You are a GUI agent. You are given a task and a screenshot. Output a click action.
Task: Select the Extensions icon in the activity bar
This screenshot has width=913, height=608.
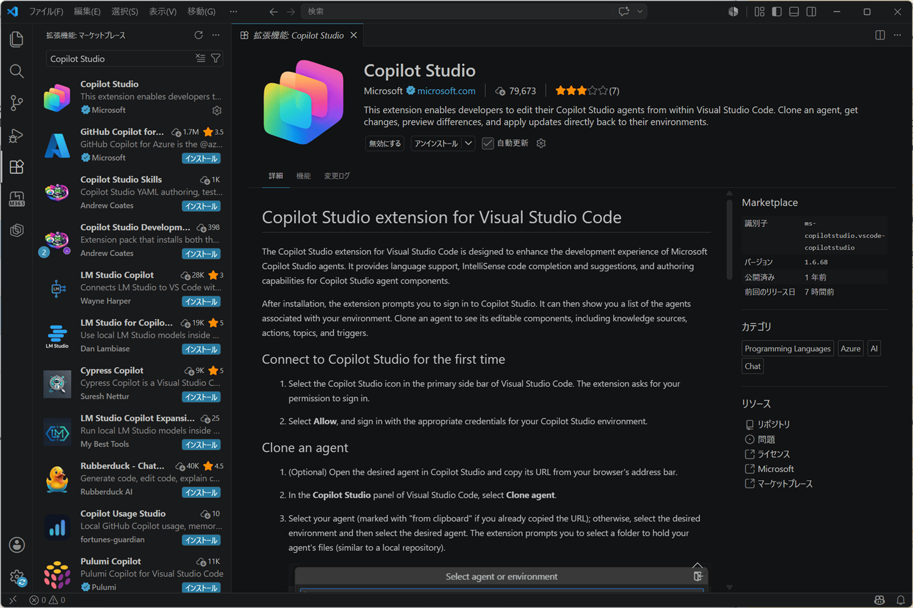(17, 167)
